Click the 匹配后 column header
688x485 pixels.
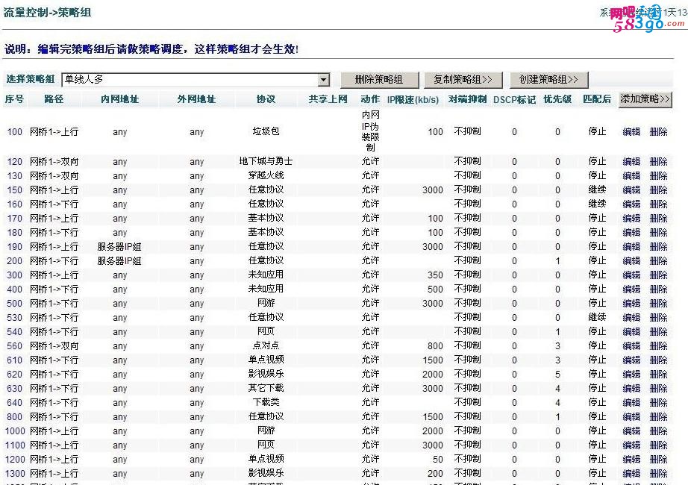point(597,99)
